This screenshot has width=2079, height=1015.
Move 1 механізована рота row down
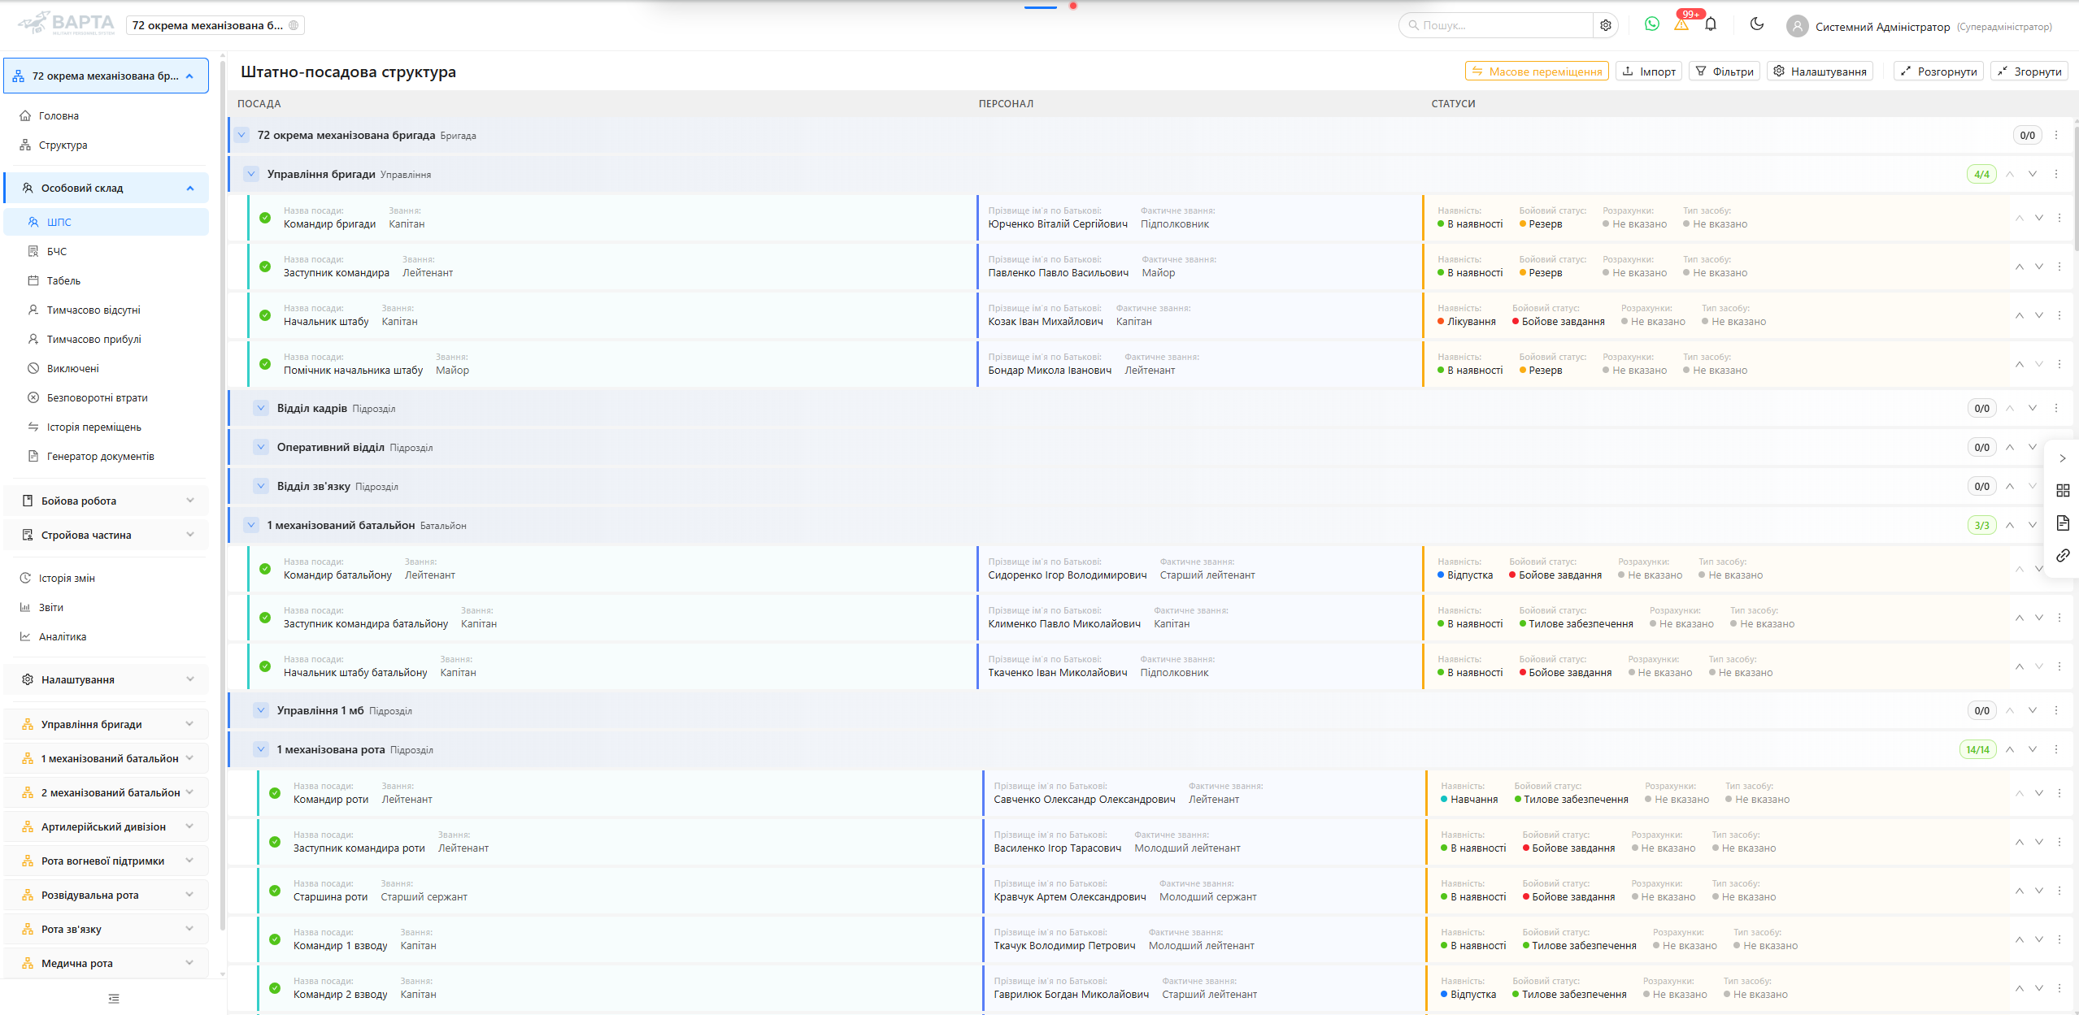(x=2033, y=749)
